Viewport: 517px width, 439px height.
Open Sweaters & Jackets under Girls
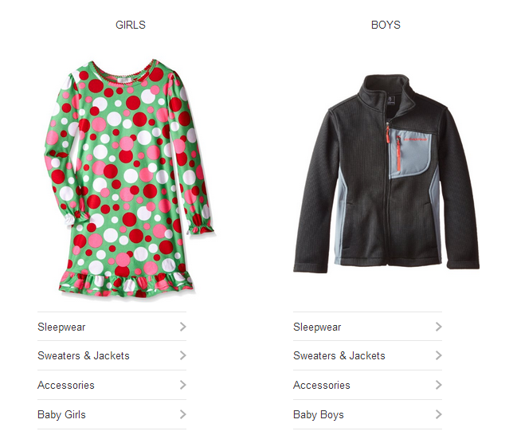pos(112,355)
